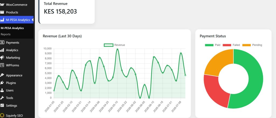Image resolution: width=276 pixels, height=118 pixels.
Task: Select M-PESA Analytics highlighted menu item
Action: tap(17, 20)
